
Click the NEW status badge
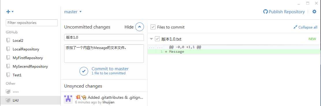coord(312,39)
